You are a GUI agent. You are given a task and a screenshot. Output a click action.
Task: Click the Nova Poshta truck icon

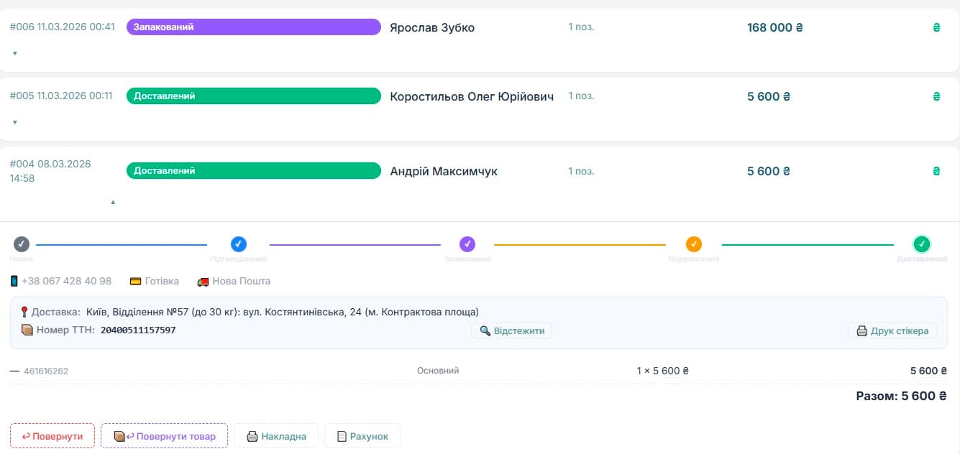pyautogui.click(x=203, y=282)
